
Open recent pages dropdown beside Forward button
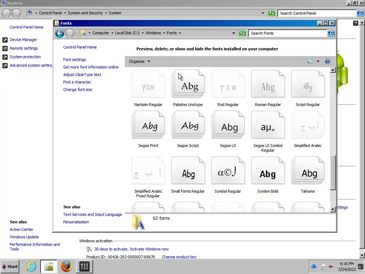[x=76, y=33]
